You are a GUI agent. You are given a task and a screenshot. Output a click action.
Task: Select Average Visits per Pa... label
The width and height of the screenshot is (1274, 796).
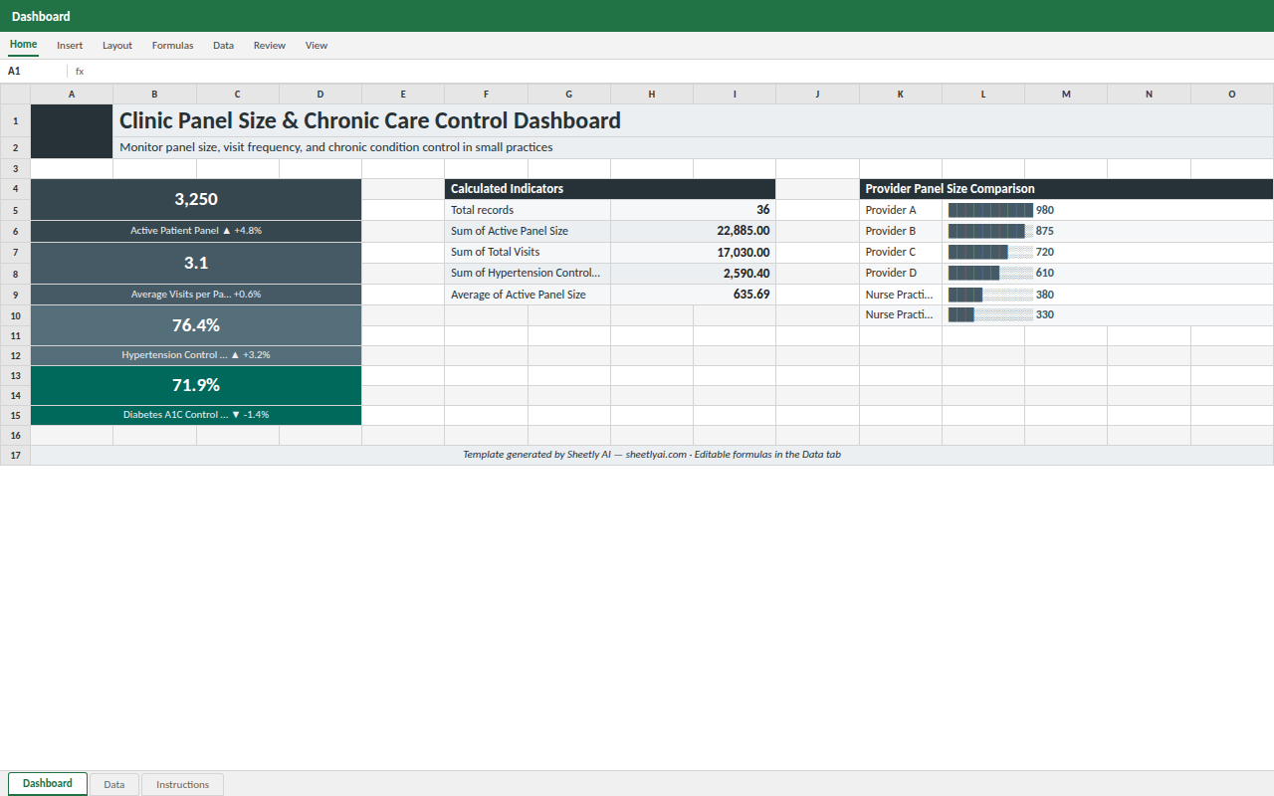(x=196, y=295)
